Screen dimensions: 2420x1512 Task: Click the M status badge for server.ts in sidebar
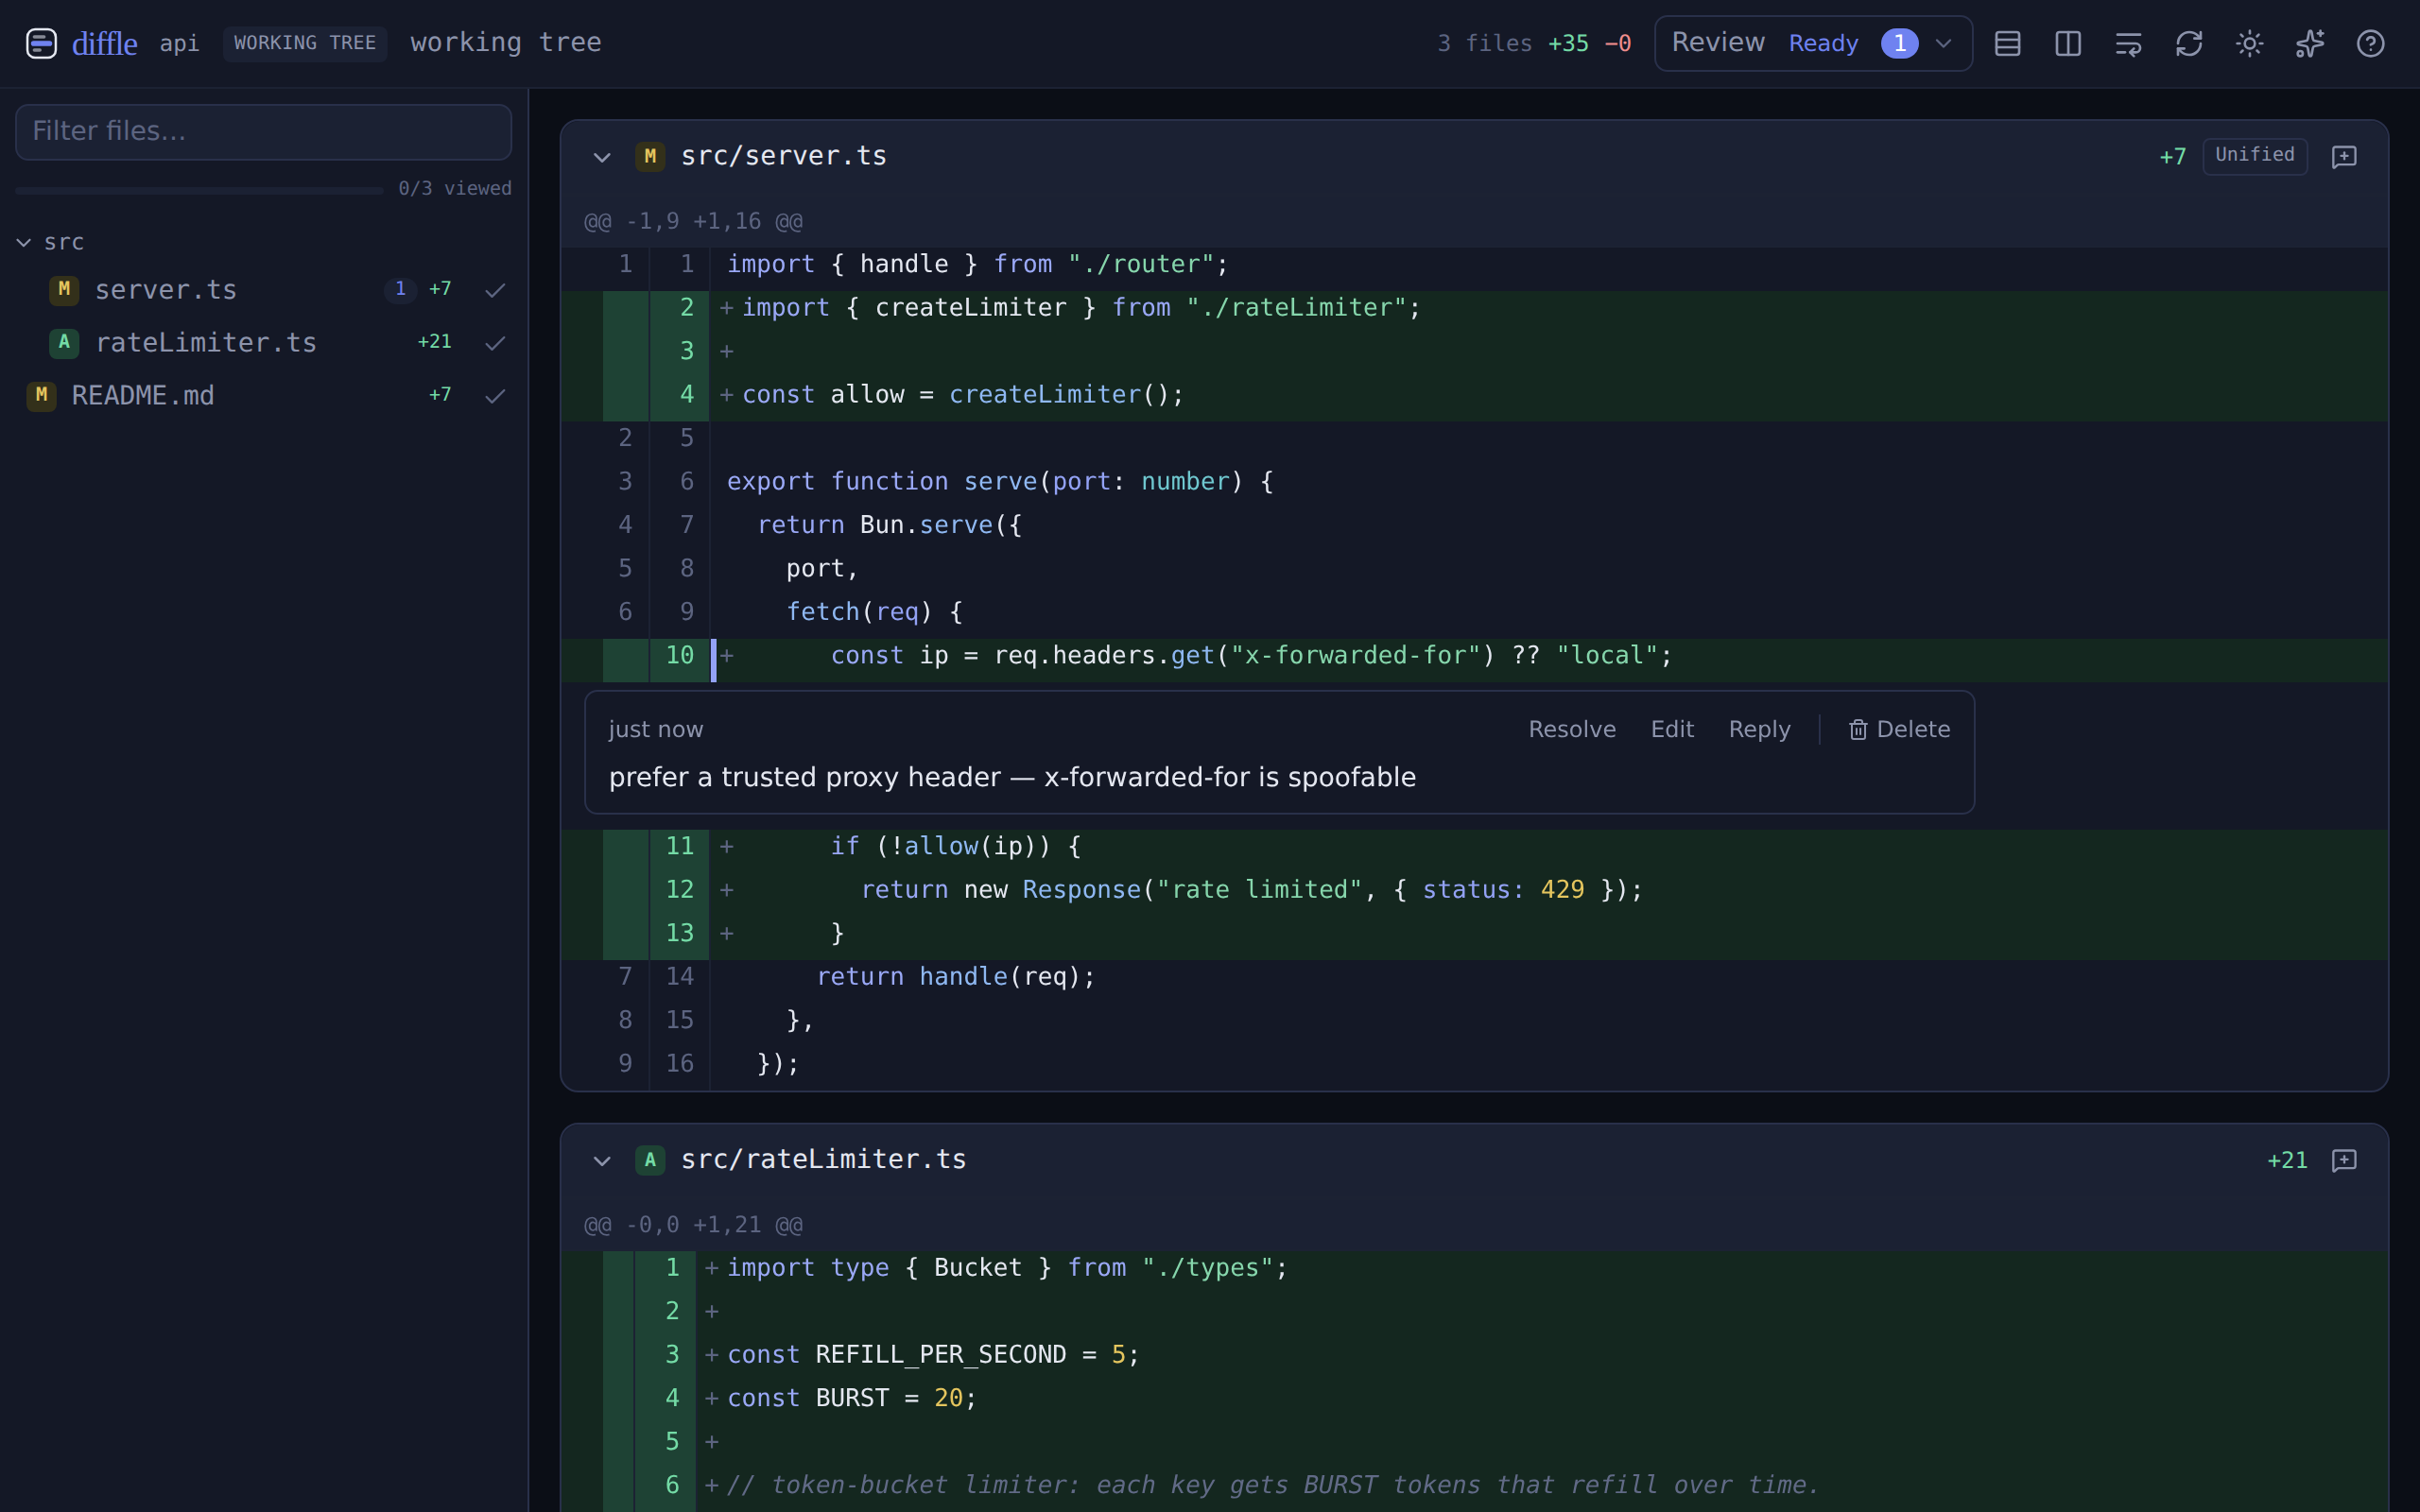coord(64,289)
